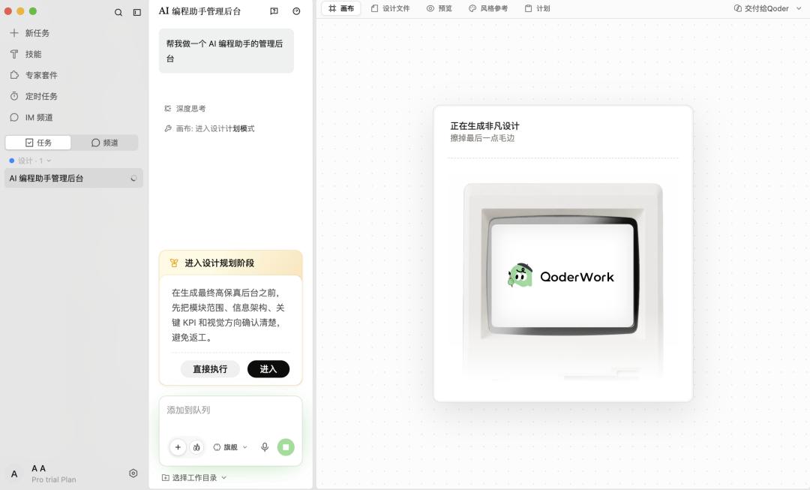
Task: Open the 选择工作目录 dropdown
Action: coord(194,477)
